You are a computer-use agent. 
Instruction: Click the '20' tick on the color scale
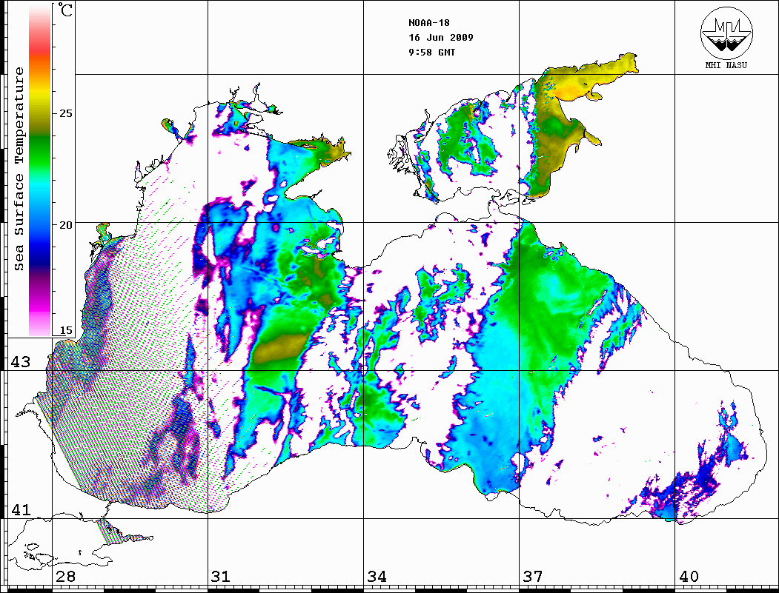click(65, 224)
